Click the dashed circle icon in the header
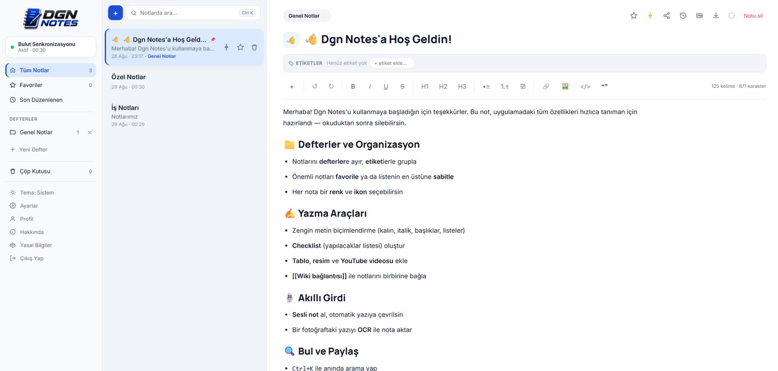Screen dimensions: 778x371 click(x=732, y=16)
